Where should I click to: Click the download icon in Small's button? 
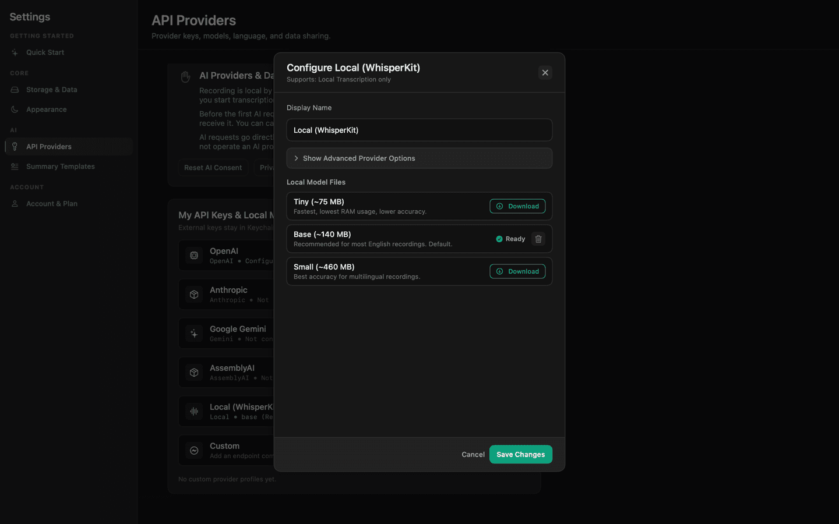coord(499,271)
